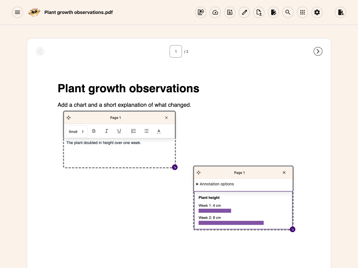This screenshot has width=358, height=268.
Task: Toggle bulleted list formatting
Action: pyautogui.click(x=146, y=131)
